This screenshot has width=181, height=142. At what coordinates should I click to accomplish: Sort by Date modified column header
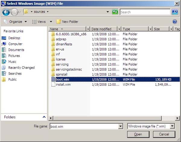(x=104, y=29)
